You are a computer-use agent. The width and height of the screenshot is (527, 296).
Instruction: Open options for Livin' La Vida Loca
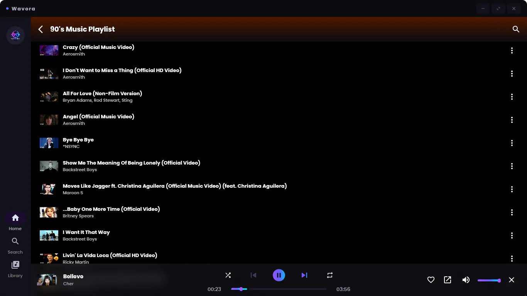point(512,259)
